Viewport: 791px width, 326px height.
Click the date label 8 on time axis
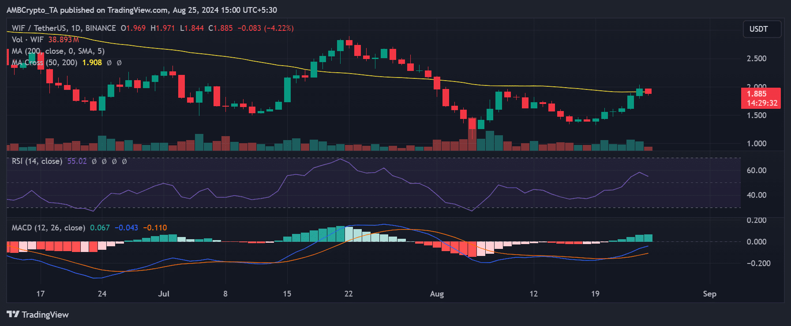[x=225, y=294]
